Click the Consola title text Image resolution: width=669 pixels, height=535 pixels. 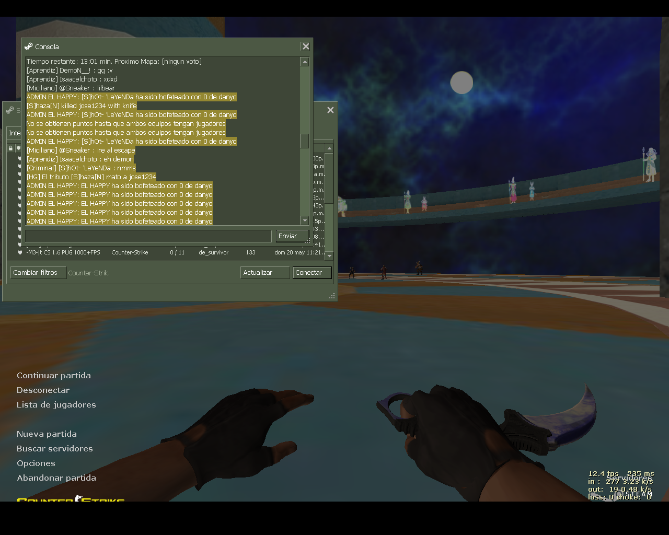point(47,46)
